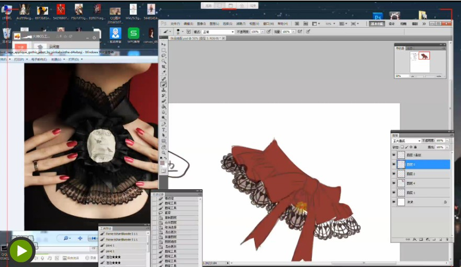Image resolution: width=461 pixels, height=267 pixels.
Task: Open the brush panel toggle in options bar
Action: 188,31
